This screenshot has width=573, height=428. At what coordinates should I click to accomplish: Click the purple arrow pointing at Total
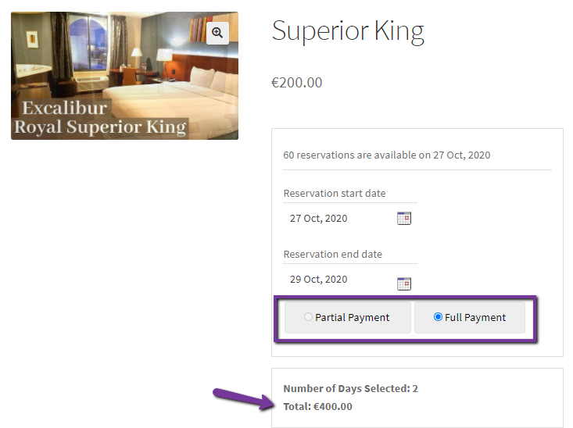click(x=242, y=397)
